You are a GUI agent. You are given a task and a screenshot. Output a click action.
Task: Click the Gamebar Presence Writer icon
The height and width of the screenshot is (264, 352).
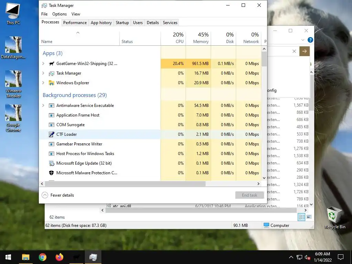(x=52, y=144)
